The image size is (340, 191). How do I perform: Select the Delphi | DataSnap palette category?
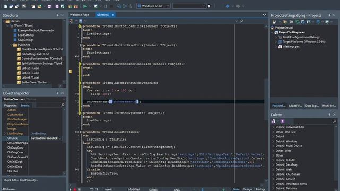tap(286, 165)
